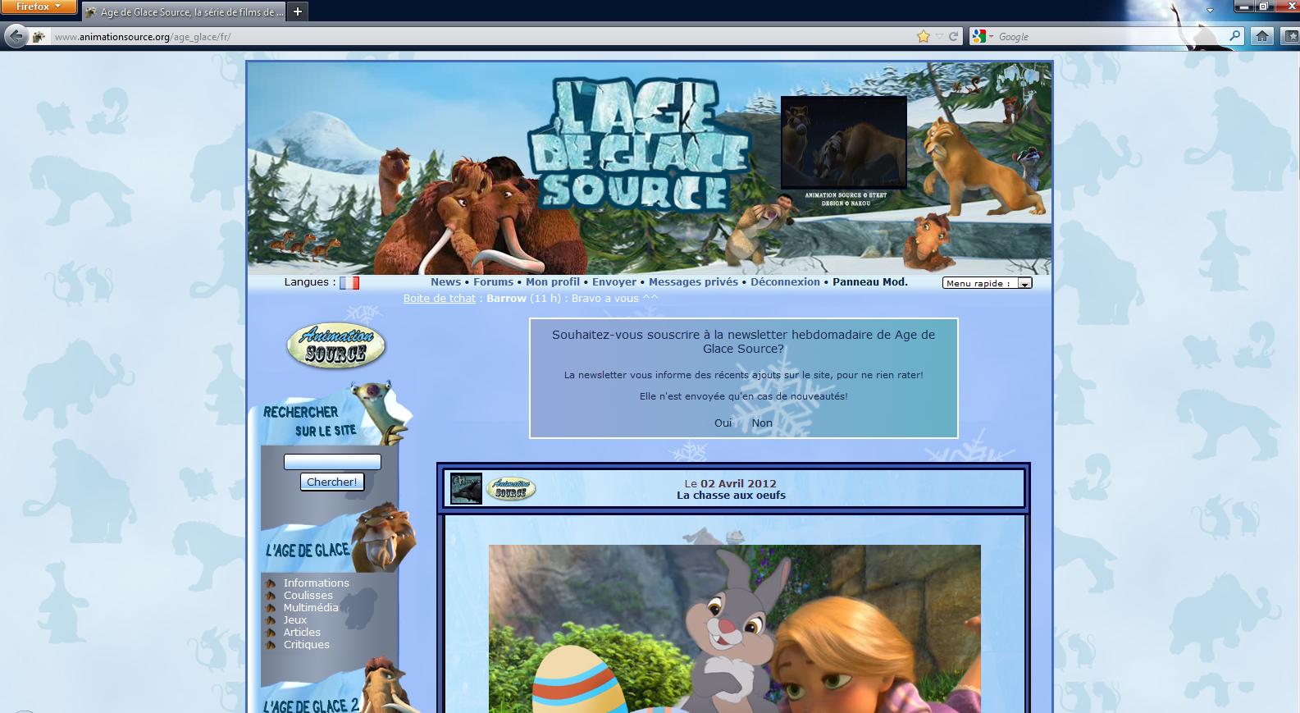
Task: Click the dark preview image in the banner
Action: click(844, 142)
